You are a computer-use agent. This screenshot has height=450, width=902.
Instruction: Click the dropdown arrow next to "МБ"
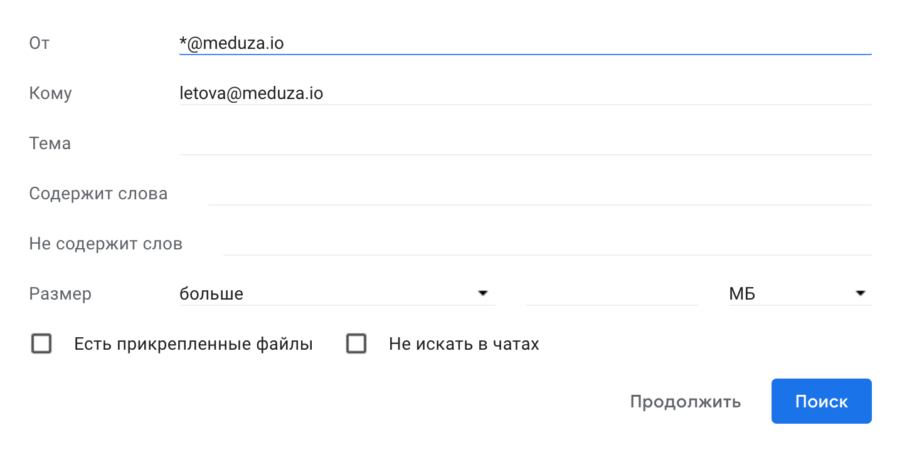(x=859, y=293)
